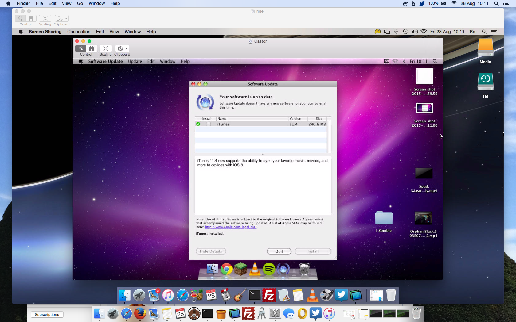The height and width of the screenshot is (322, 516).
Task: Click Software Update icon in Castor's dock
Action: click(x=283, y=269)
